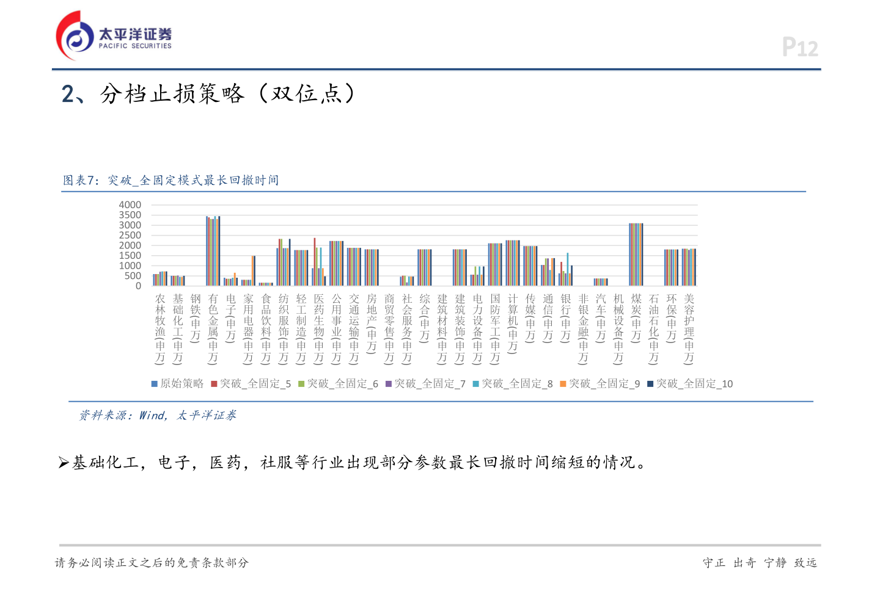This screenshot has height=589, width=880.
Task: Click the 资料来源: Wind 太平洋证券 link
Action: point(159,416)
